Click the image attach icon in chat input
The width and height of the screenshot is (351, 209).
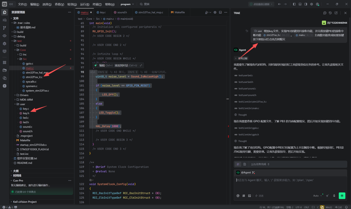click(x=249, y=196)
